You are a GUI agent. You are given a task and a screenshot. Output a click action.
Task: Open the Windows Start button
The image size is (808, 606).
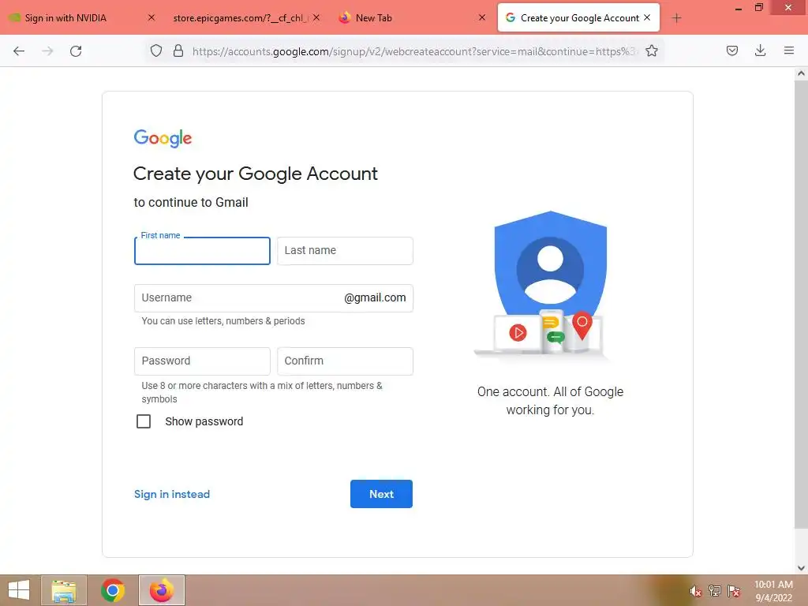[x=19, y=590]
